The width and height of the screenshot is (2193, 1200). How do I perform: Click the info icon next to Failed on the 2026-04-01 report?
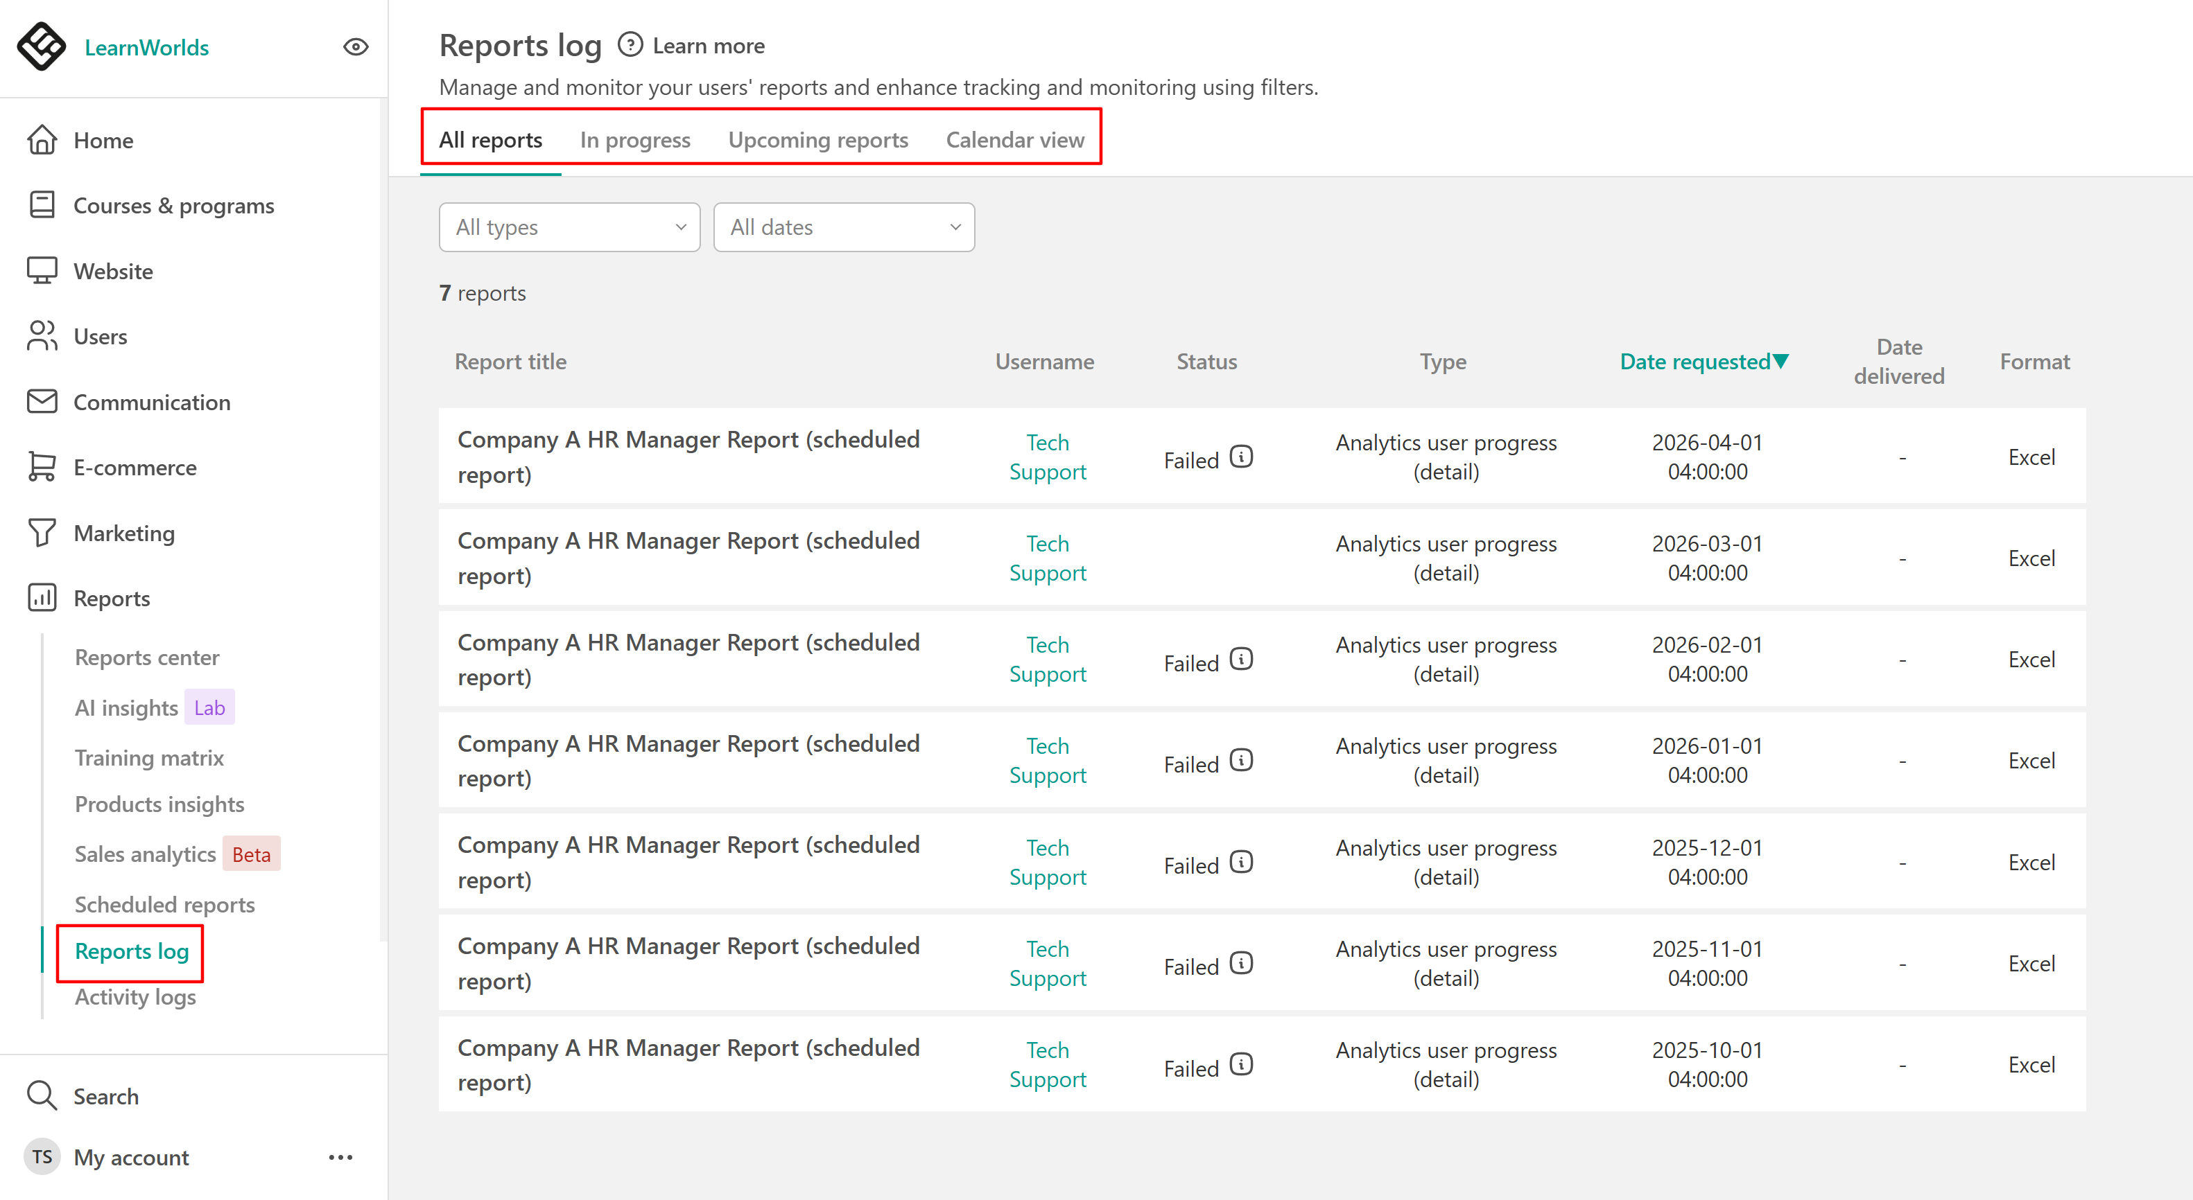tap(1241, 457)
